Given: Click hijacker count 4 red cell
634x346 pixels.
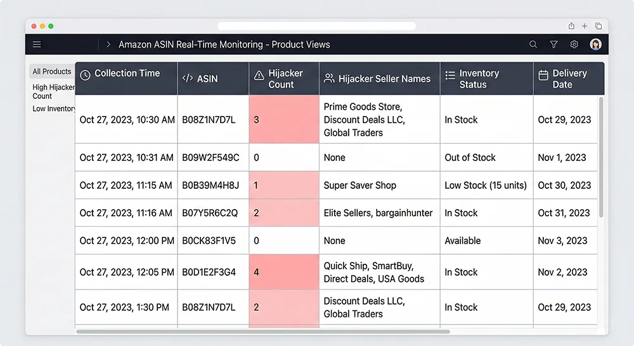Looking at the screenshot, I should click(x=284, y=272).
